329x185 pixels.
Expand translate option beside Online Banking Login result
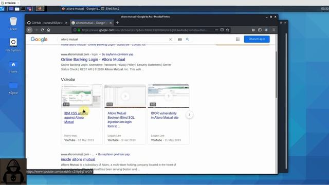click(x=100, y=54)
